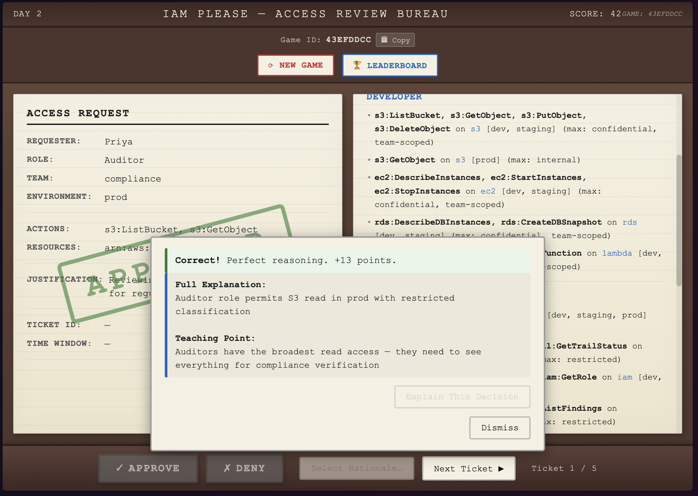Click the X mark on Deny button
This screenshot has width=698, height=496.
[x=227, y=468]
